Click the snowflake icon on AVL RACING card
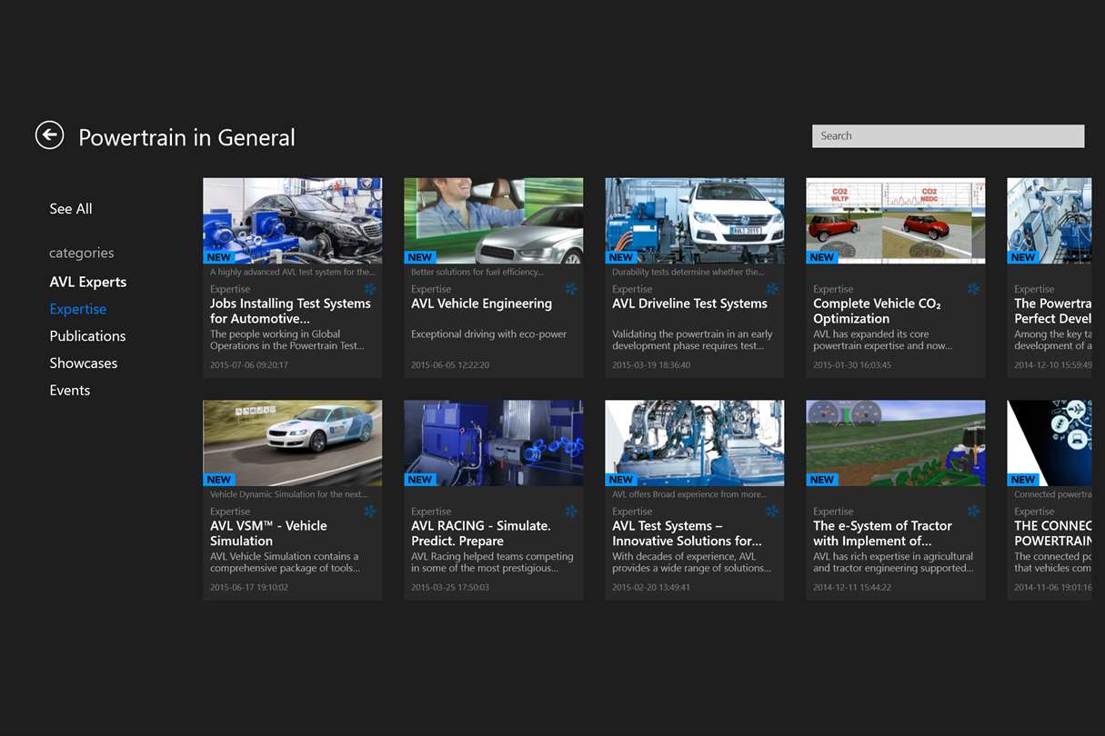Image resolution: width=1105 pixels, height=736 pixels. click(x=571, y=512)
